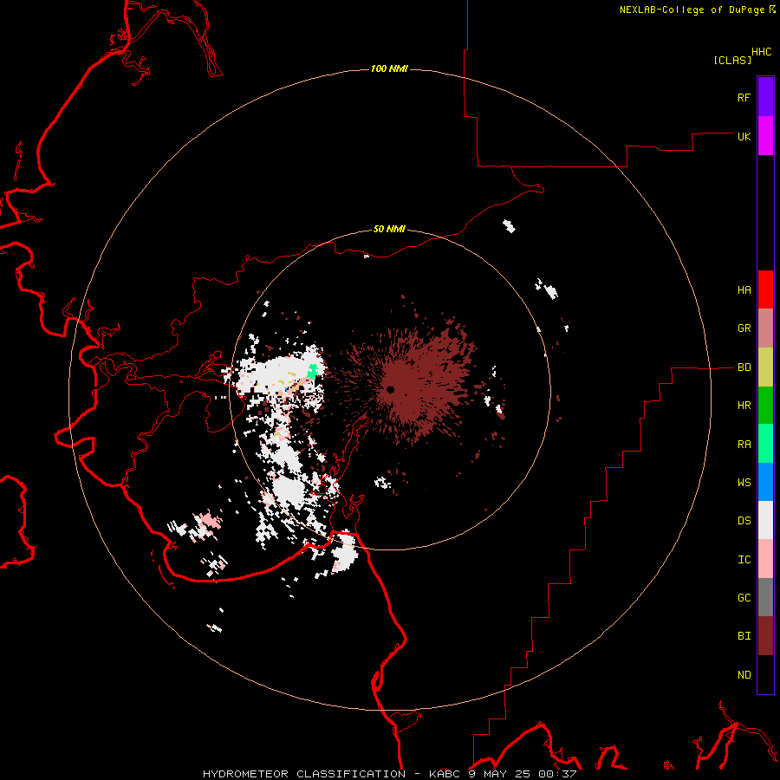Click the 100 NMI range ring label

[x=389, y=68]
